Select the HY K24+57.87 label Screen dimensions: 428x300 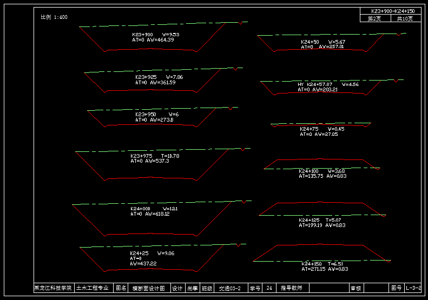click(x=314, y=84)
